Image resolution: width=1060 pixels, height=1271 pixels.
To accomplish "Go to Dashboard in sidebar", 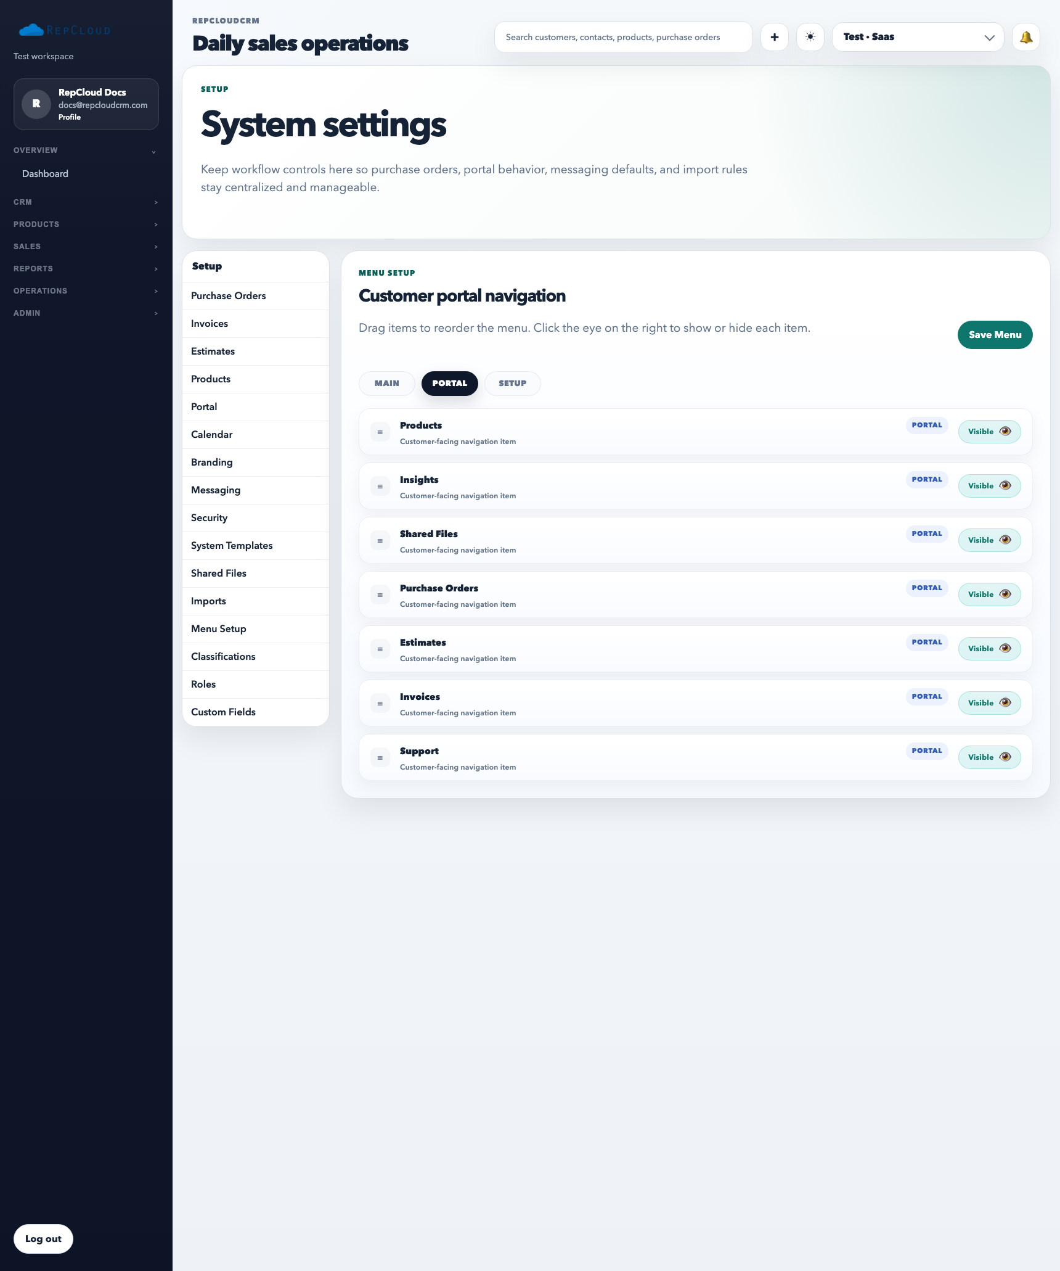I will click(x=45, y=174).
